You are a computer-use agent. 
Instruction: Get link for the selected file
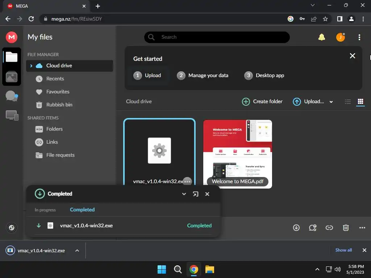(329, 228)
